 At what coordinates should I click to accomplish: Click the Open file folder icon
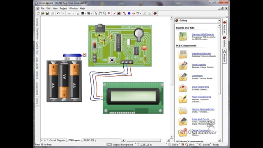pyautogui.click(x=43, y=13)
